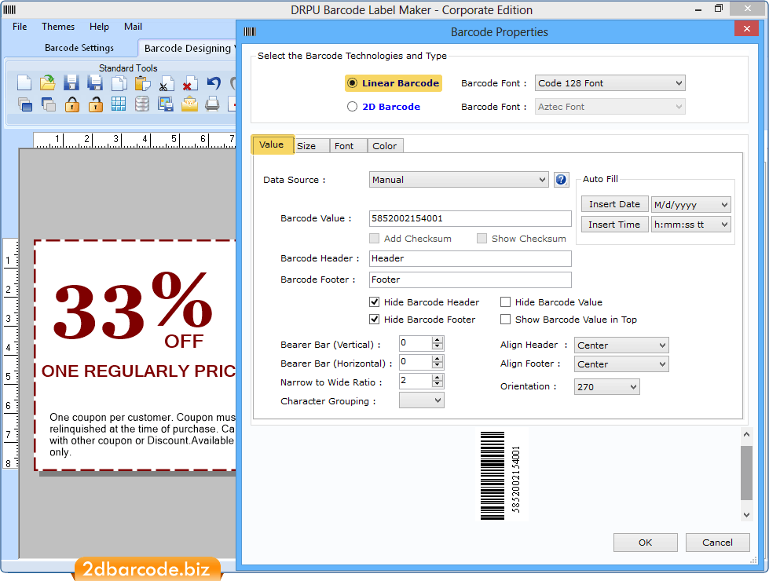Click the Barcode Footer text field
The width and height of the screenshot is (769, 581).
[470, 280]
